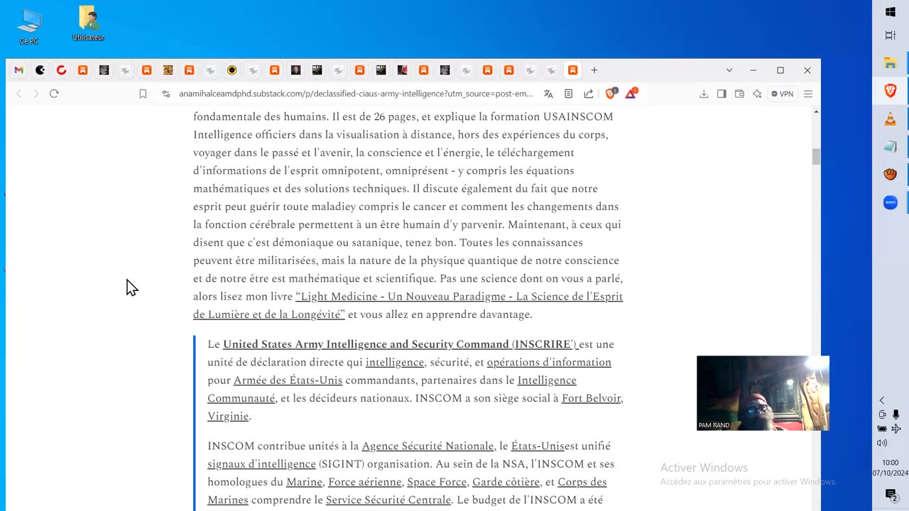Viewport: 909px width, 511px height.
Task: Reload the Substack page
Action: click(x=54, y=94)
